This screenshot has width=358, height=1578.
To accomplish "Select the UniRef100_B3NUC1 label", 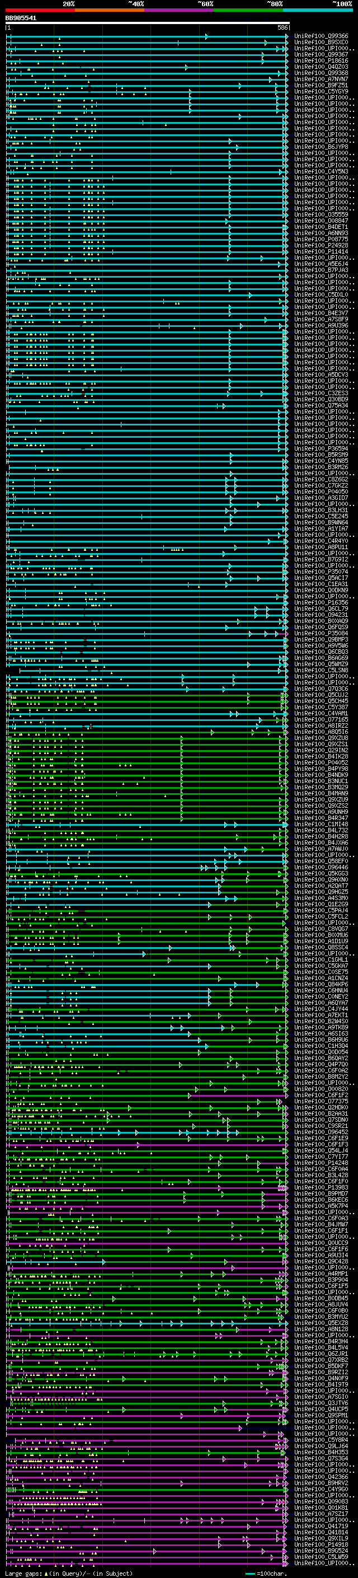I will (321, 781).
